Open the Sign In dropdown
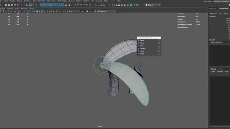This screenshot has width=230, height=129. pyautogui.click(x=153, y=5)
